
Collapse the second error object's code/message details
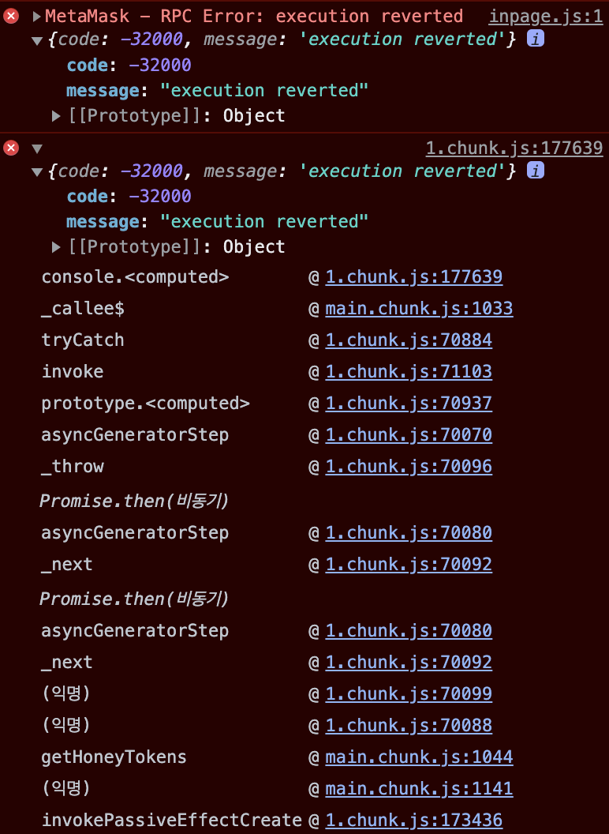coord(36,171)
